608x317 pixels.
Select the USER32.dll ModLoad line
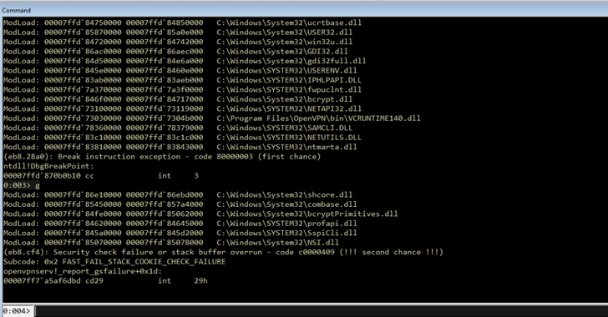[x=178, y=33]
